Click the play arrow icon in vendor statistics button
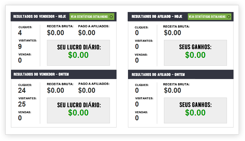 click(111, 17)
